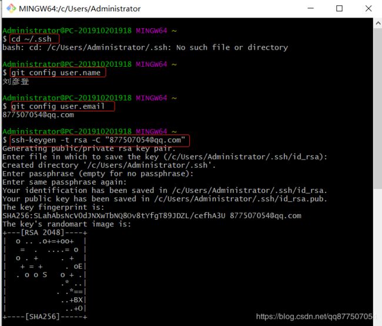Click the ssh-keygen -t rsa command line
Screen dimensions: 382x326
(x=98, y=140)
